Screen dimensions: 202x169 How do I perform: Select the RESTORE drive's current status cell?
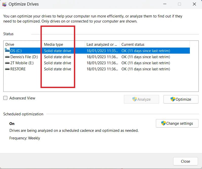[x=146, y=69]
